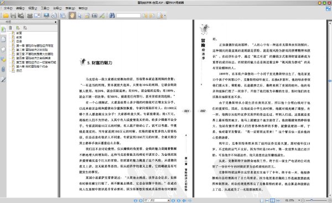
Task: Click the zoom slider handle
Action: [312, 200]
